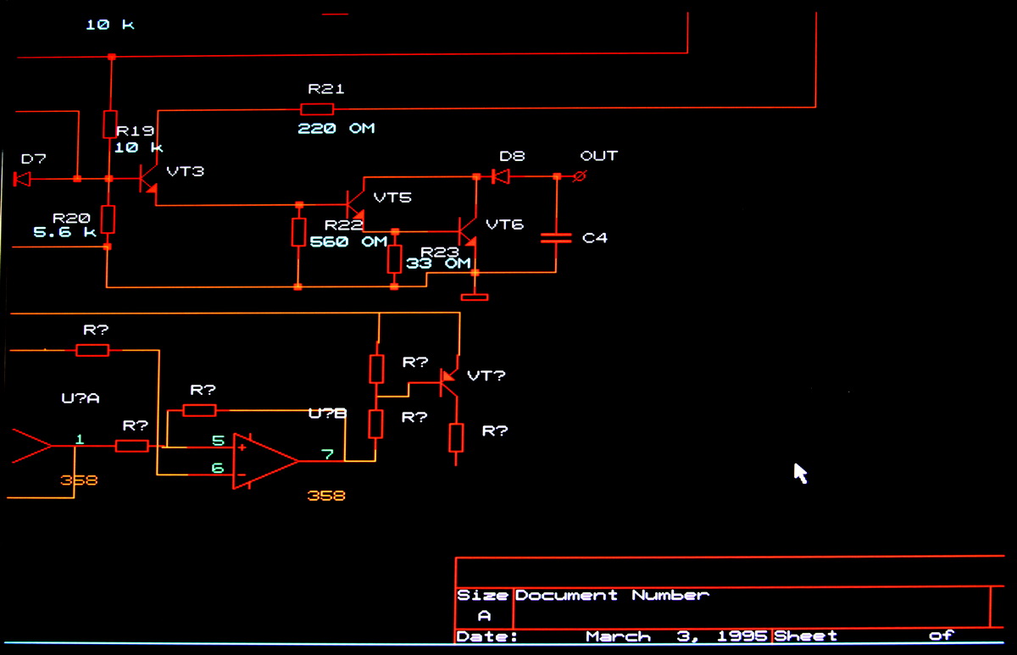Select the D7 diode symbol
Viewport: 1017px width, 655px height.
pos(23,179)
